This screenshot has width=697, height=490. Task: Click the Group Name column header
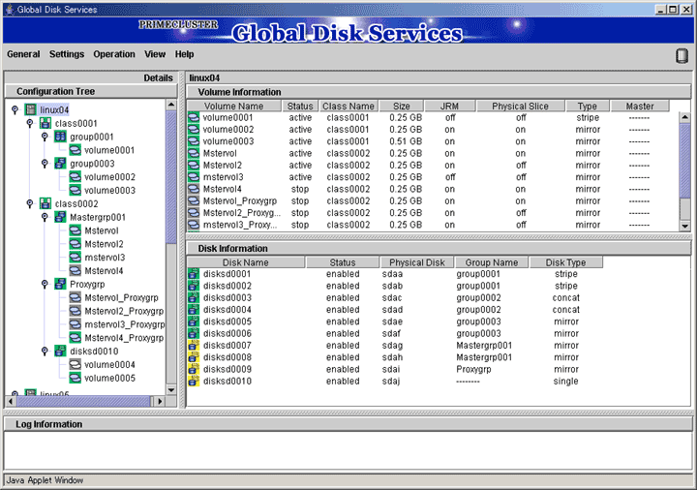[492, 262]
